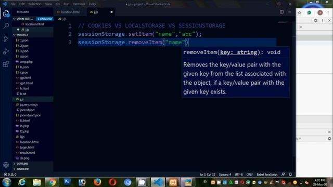Change language mode Babel JavaScript
Screen dimensions: 333x187
coord(267,175)
